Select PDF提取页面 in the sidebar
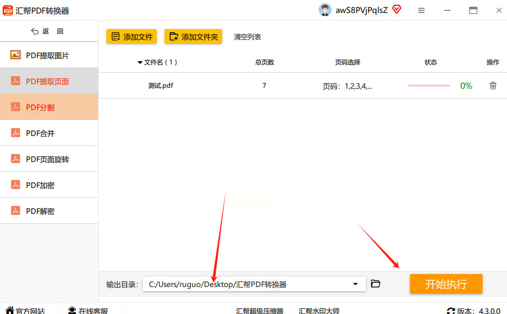 tap(49, 81)
